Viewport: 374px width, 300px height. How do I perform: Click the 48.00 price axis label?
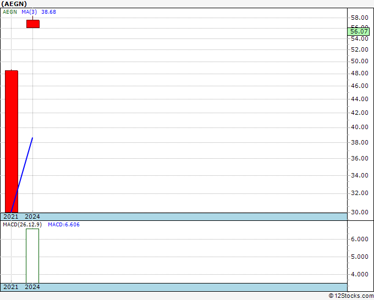tap(360, 73)
